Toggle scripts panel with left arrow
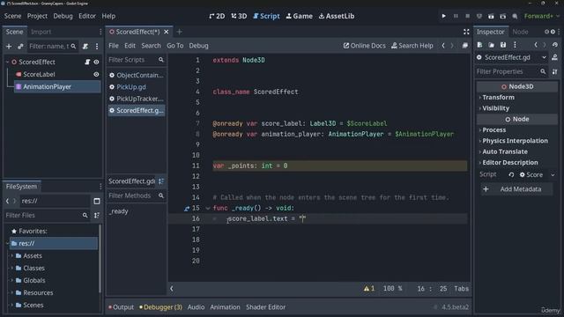564x317 pixels. tap(172, 289)
